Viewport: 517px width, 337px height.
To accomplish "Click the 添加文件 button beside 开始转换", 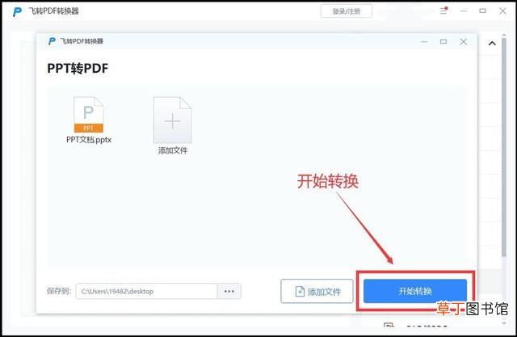I will pos(317,291).
